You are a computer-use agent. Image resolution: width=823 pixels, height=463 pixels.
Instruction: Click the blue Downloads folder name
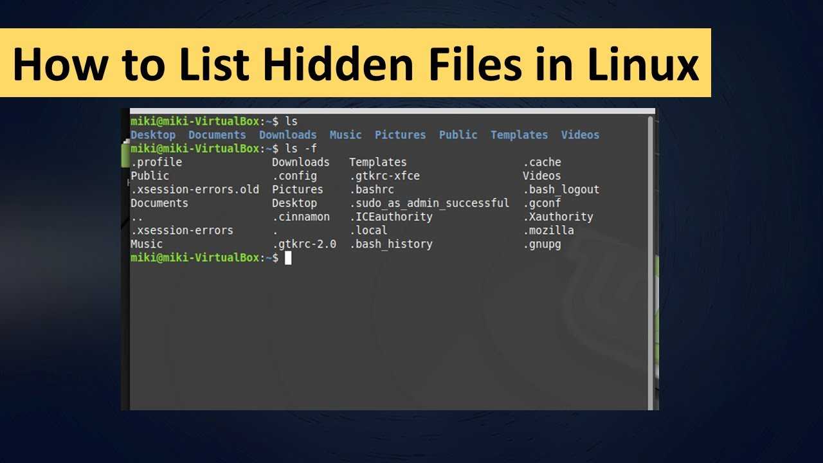(288, 135)
